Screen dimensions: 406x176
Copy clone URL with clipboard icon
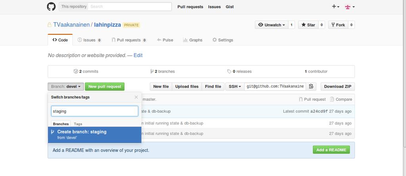click(311, 86)
